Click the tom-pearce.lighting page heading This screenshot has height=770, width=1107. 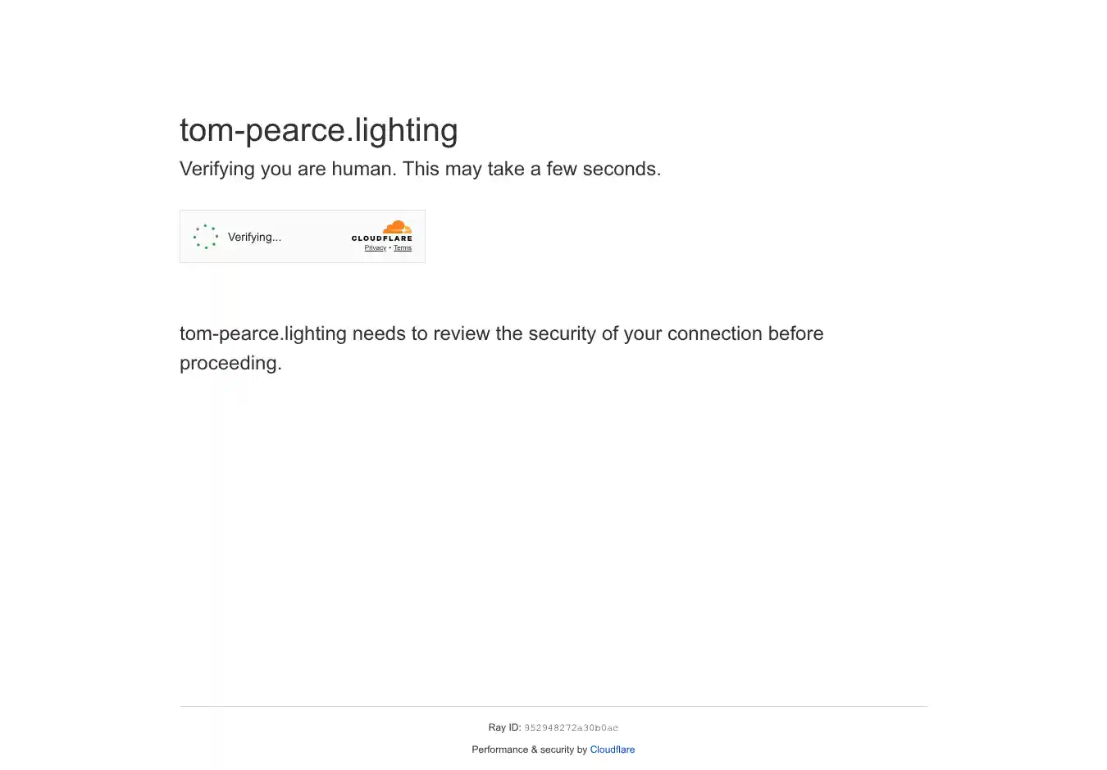coord(318,130)
